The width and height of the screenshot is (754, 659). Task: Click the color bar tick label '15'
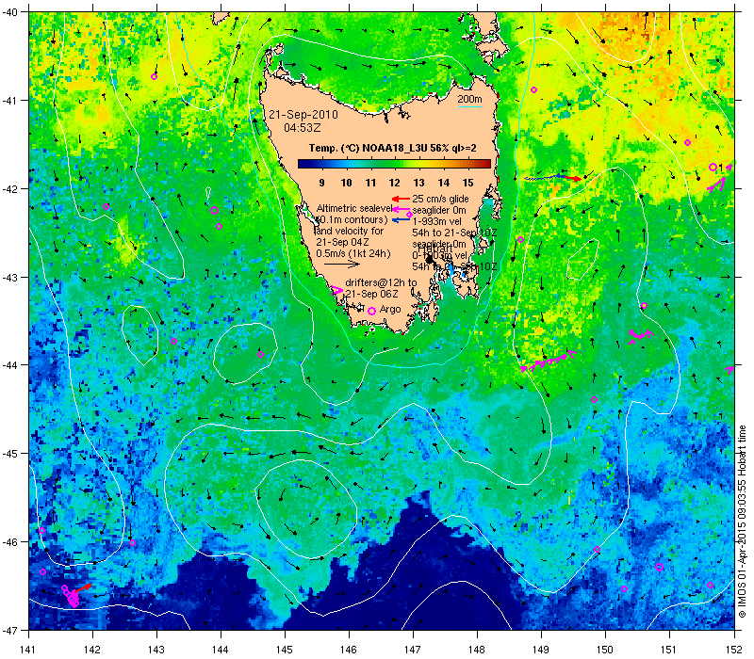(x=467, y=183)
